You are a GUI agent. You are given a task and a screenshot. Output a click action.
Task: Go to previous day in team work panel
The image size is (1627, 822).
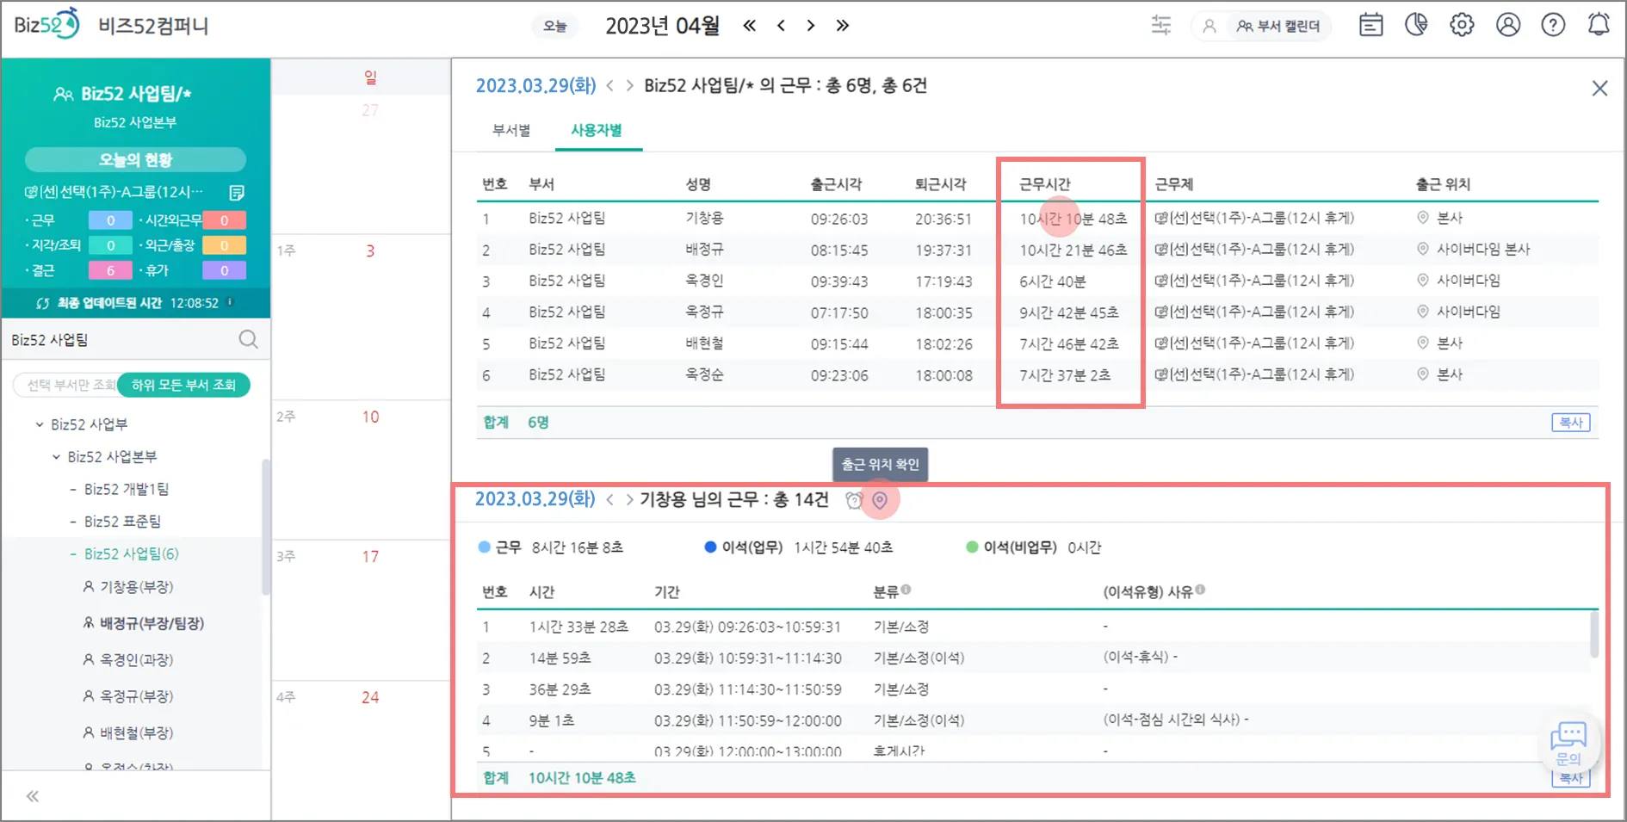tap(610, 86)
